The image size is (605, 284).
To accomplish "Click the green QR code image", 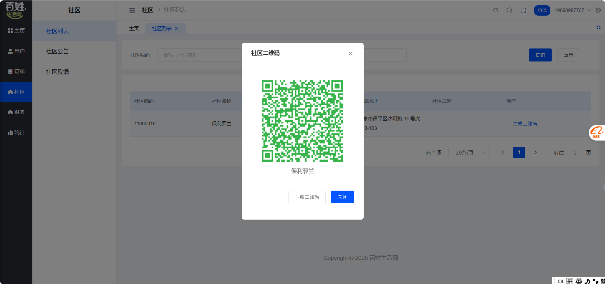I will [x=302, y=121].
